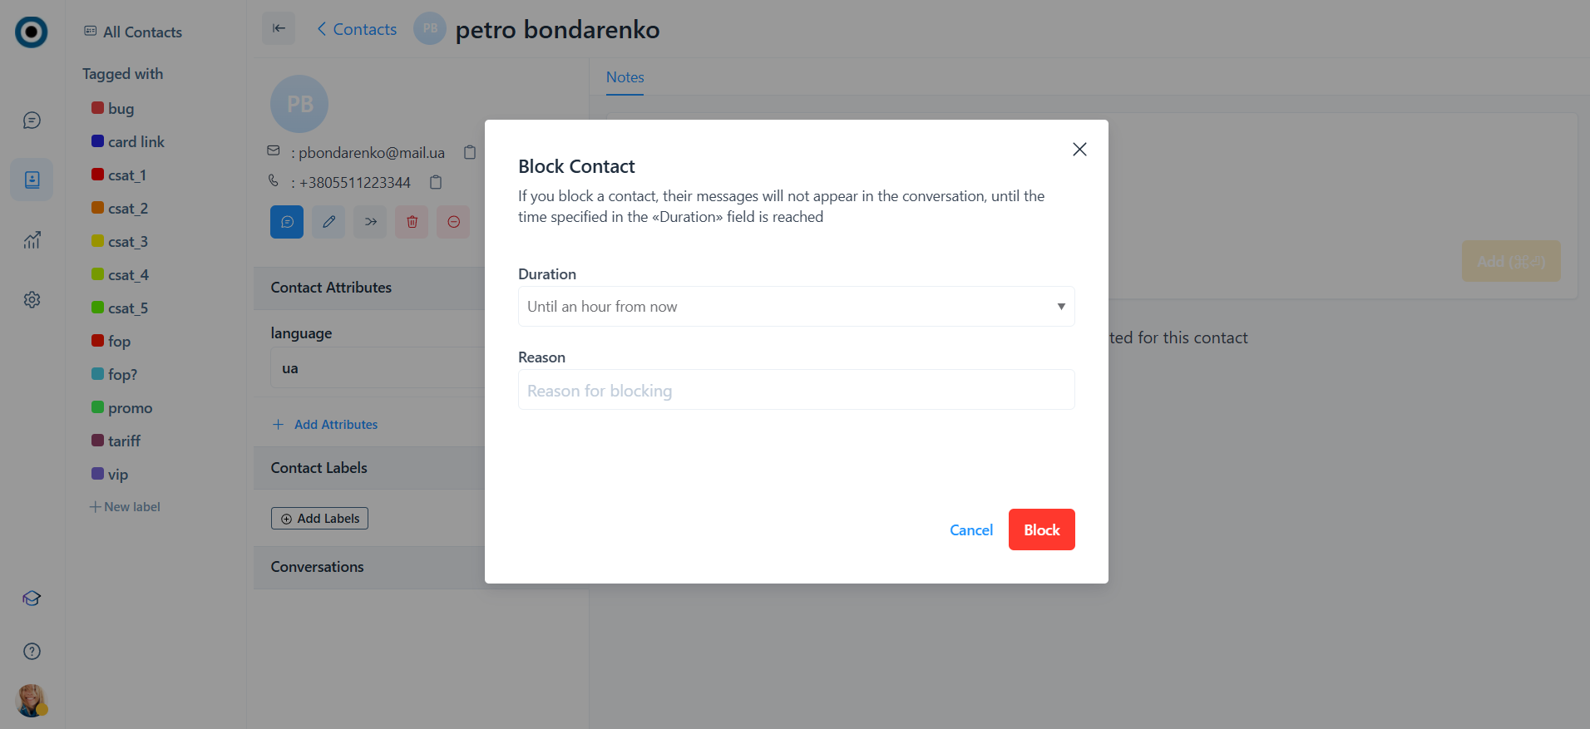Image resolution: width=1590 pixels, height=729 pixels.
Task: Switch to the Notes tab
Action: tap(625, 77)
